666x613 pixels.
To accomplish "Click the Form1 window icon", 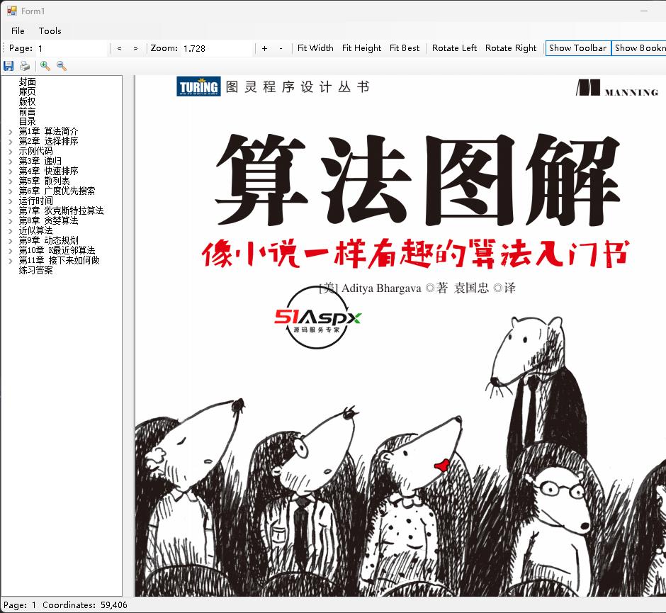I will 12,11.
